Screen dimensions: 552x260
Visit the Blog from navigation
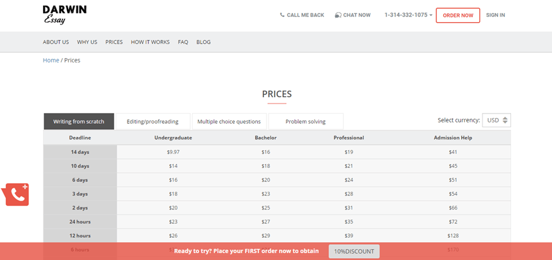203,42
